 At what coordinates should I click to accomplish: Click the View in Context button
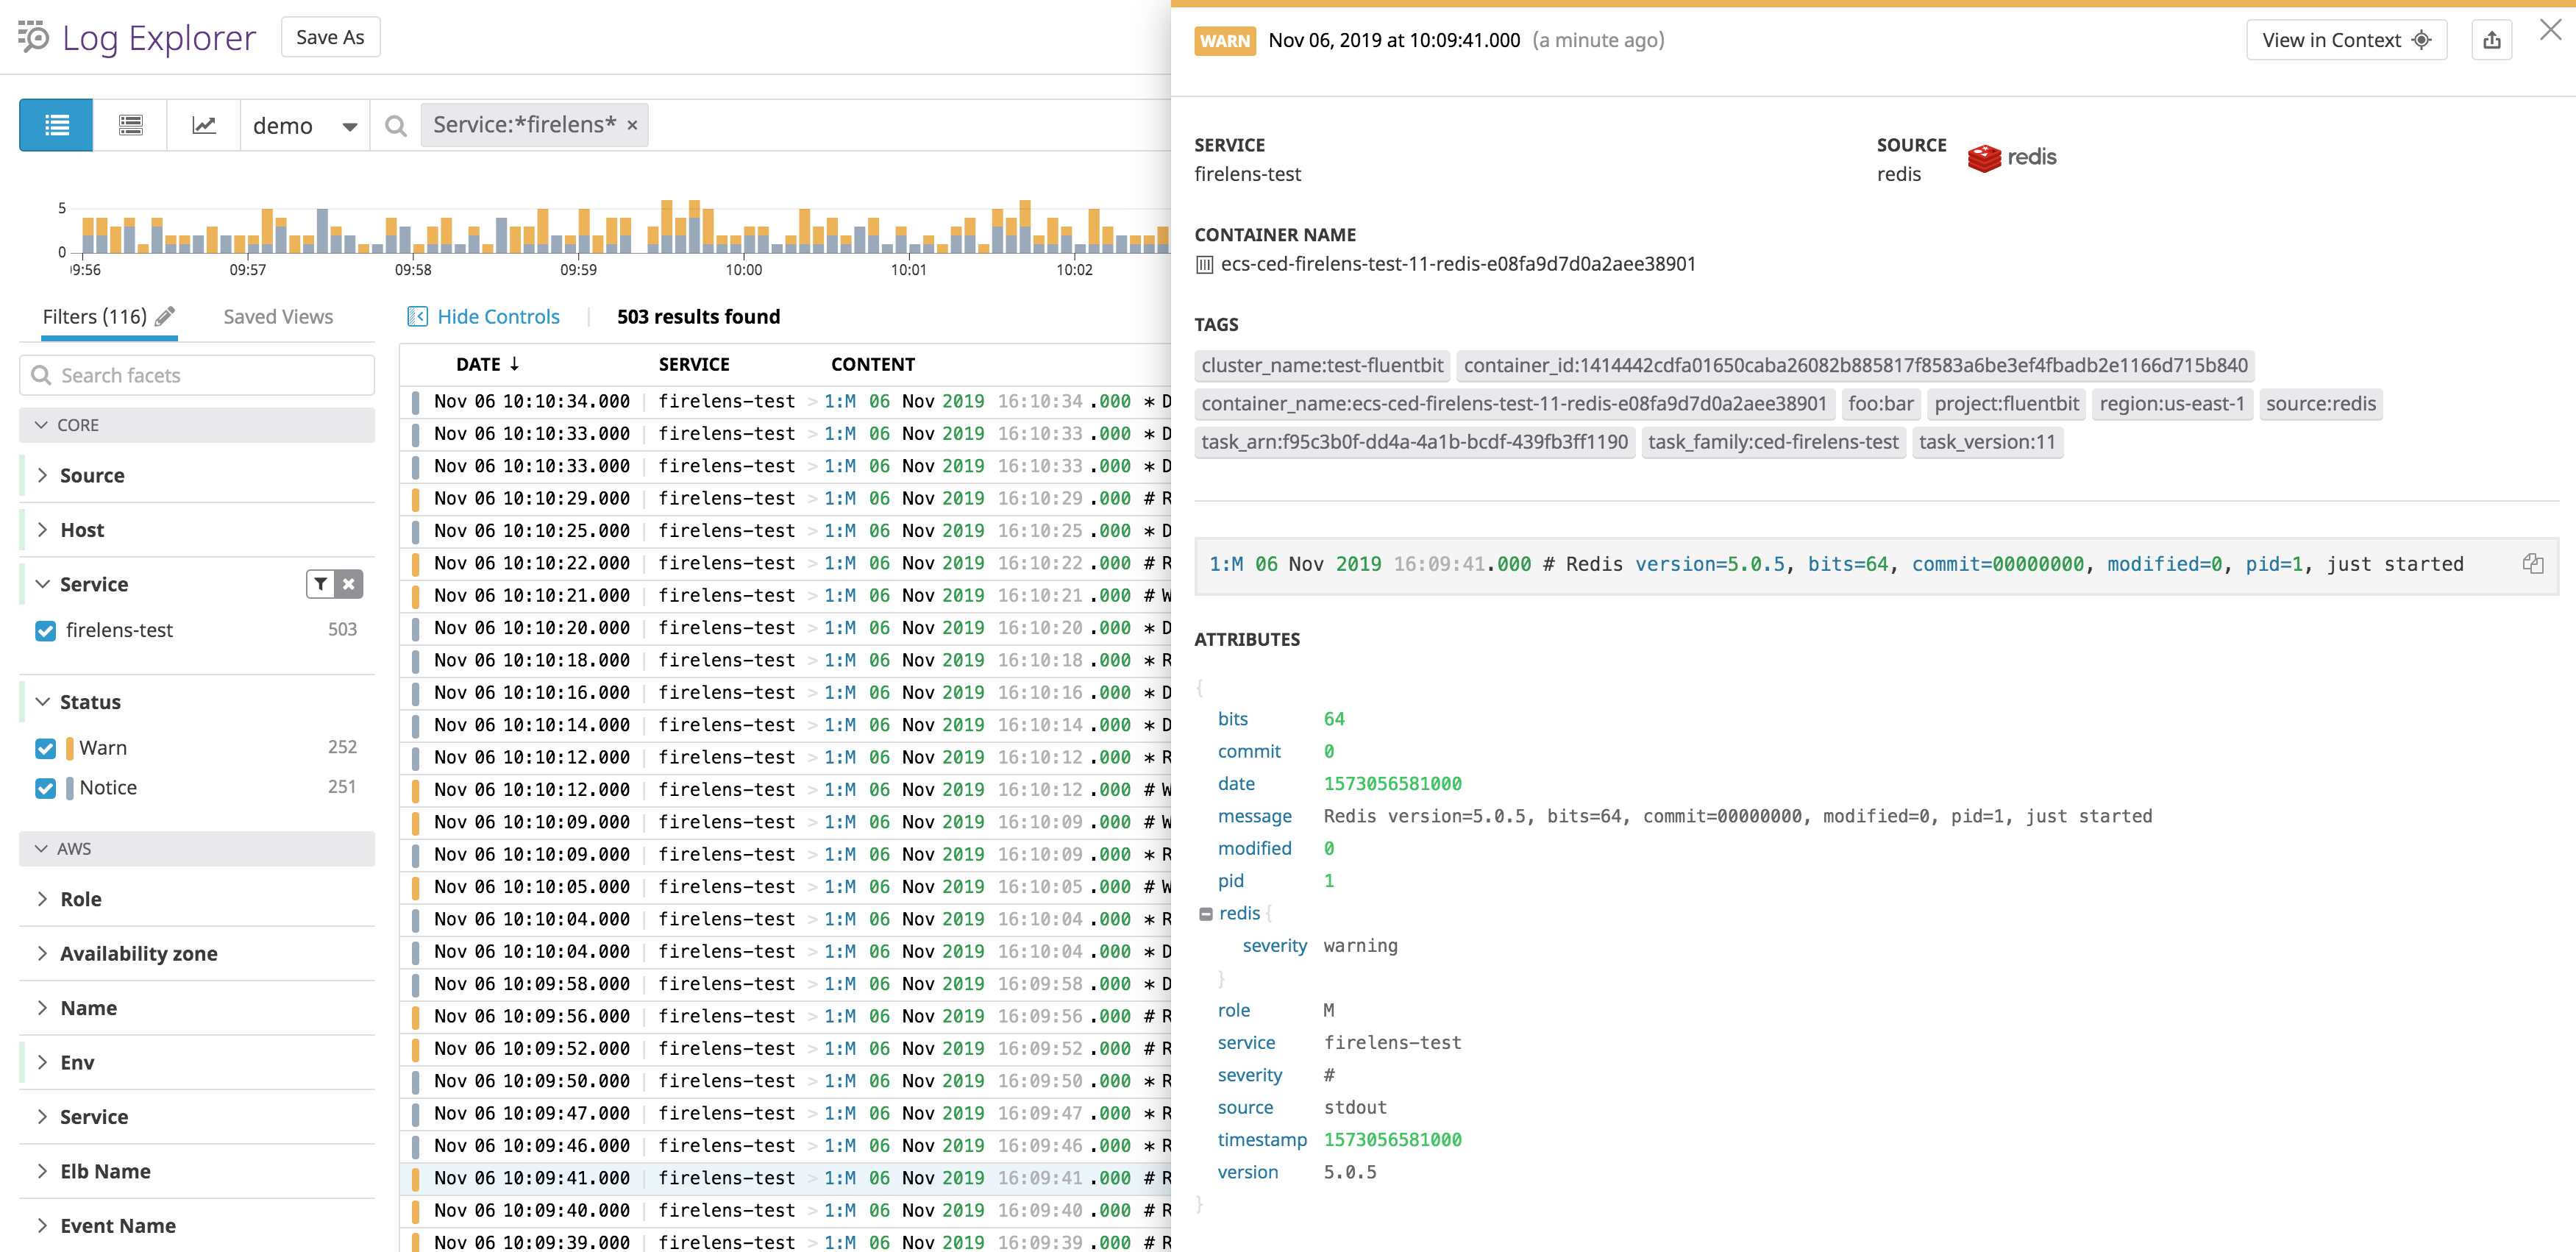click(x=2346, y=39)
